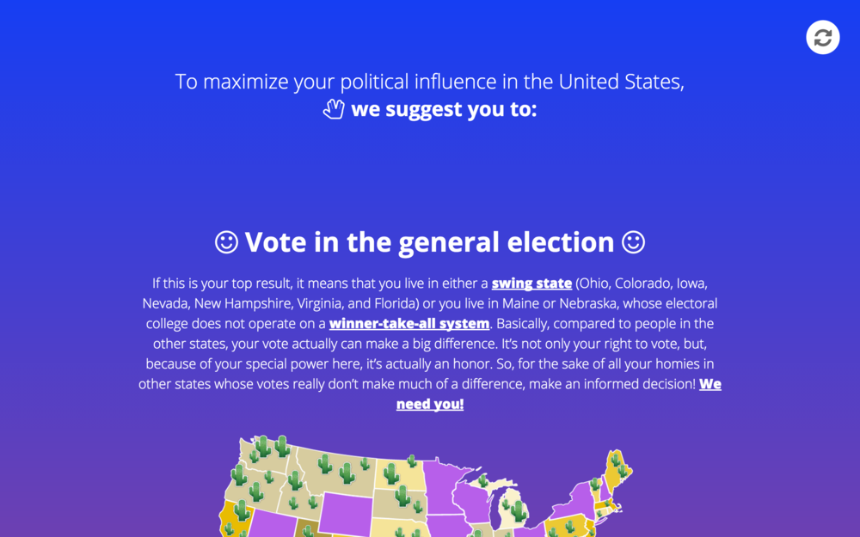Click the South Dakota cactus icon
This screenshot has height=537, width=860.
[402, 497]
